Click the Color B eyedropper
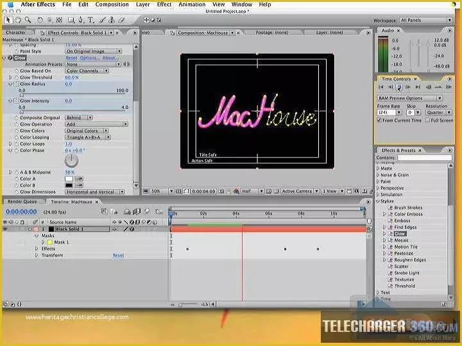 click(79, 185)
